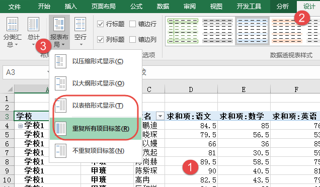
Task: Click the cell with value 79.5
Action: click(x=191, y=135)
